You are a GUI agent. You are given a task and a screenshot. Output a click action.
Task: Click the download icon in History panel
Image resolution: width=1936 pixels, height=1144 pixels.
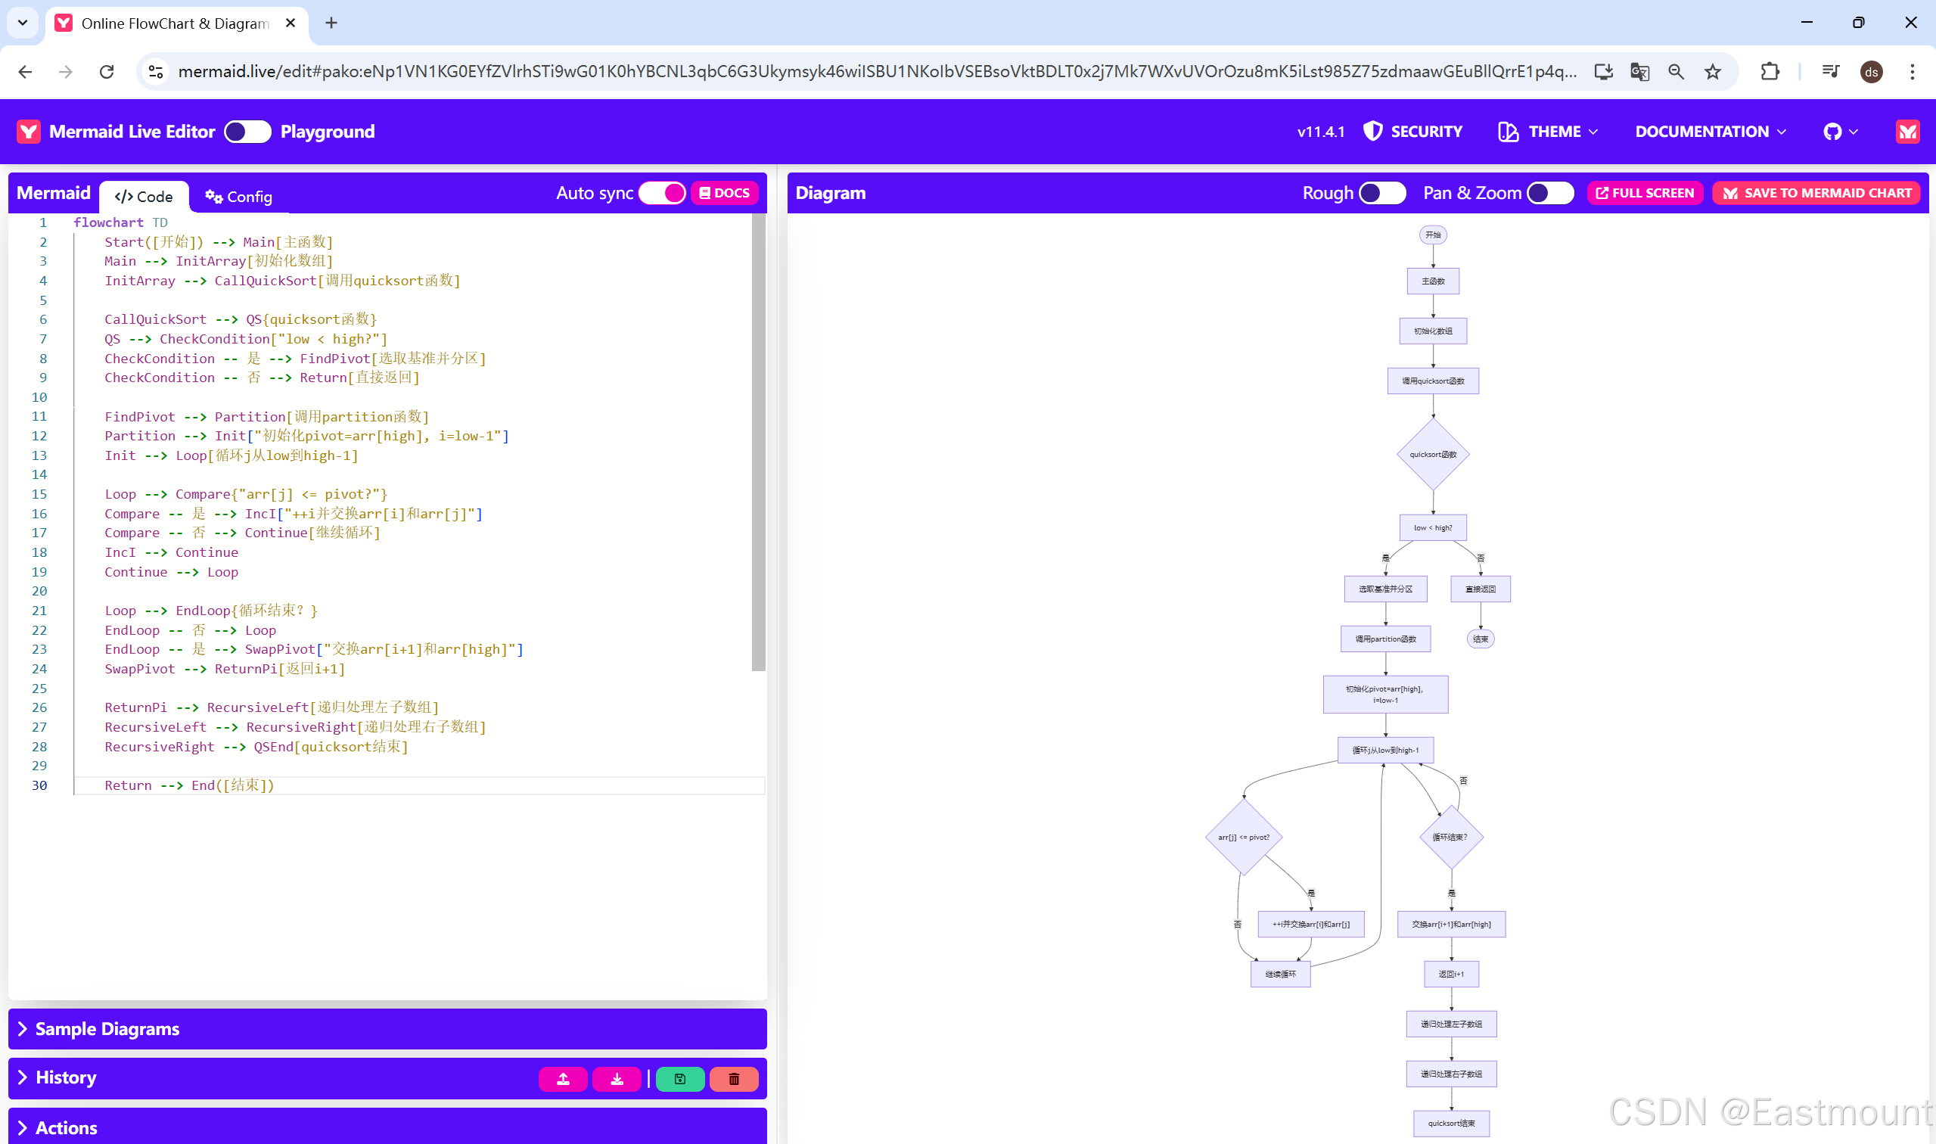[617, 1078]
